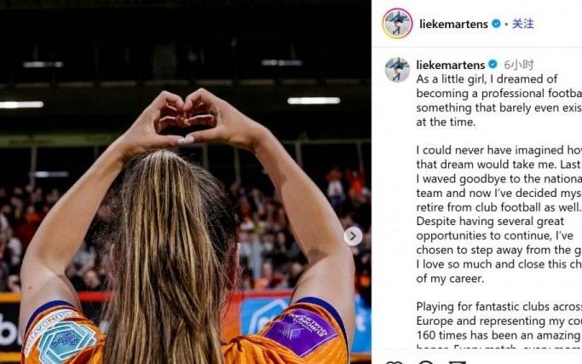Follow the account via 关注 link
Image resolution: width=582 pixels, height=364 pixels.
tap(522, 24)
